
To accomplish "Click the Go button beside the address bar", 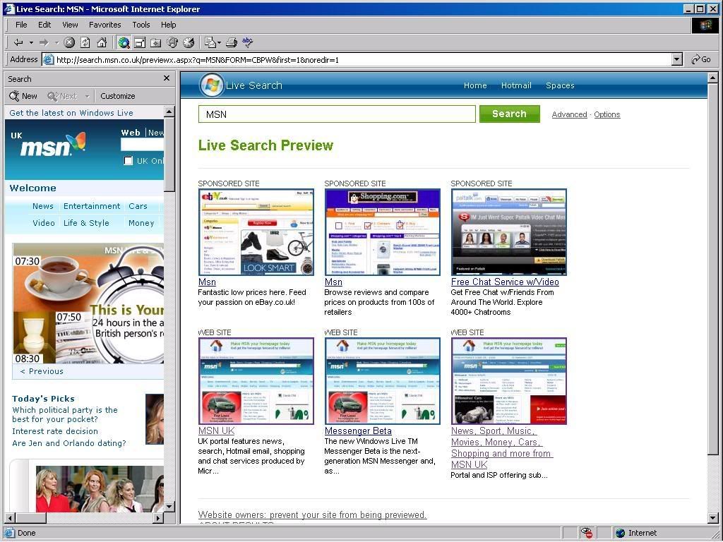I will coord(701,59).
